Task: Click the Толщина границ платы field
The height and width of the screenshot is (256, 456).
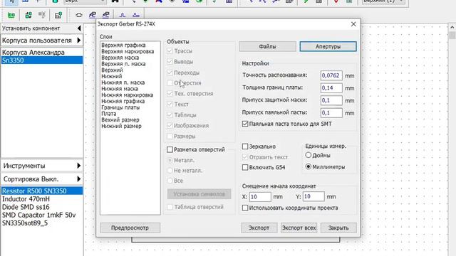Action: [x=331, y=88]
